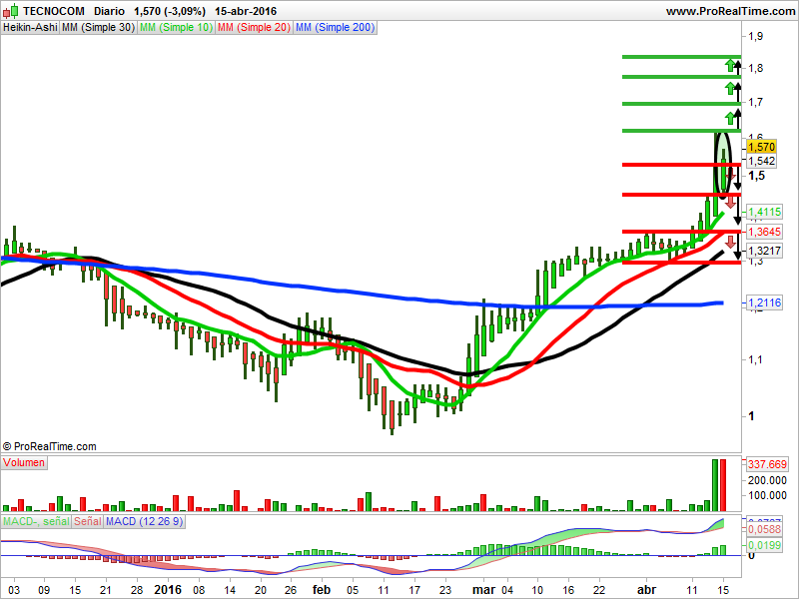This screenshot has height=599, width=799.
Task: Click the mar month marker on time axis
Action: pyautogui.click(x=483, y=590)
